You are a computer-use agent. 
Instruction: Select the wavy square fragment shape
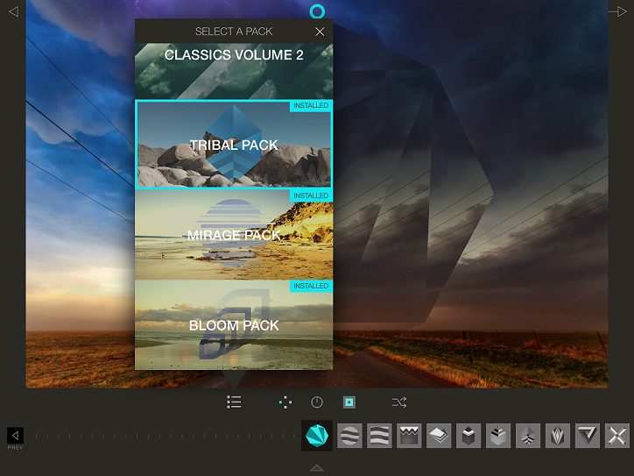(379, 436)
